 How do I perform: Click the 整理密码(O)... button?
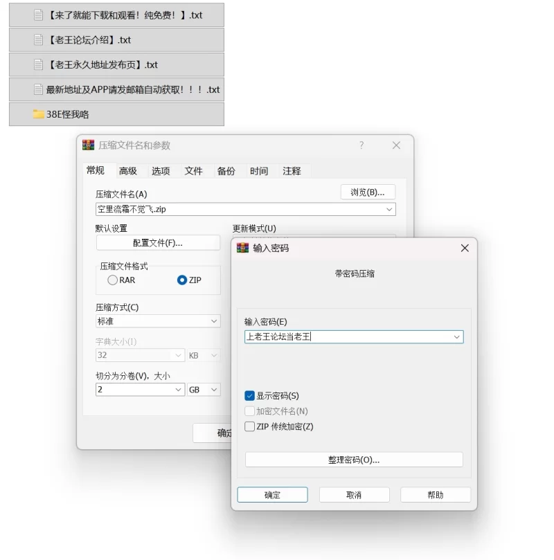click(354, 460)
